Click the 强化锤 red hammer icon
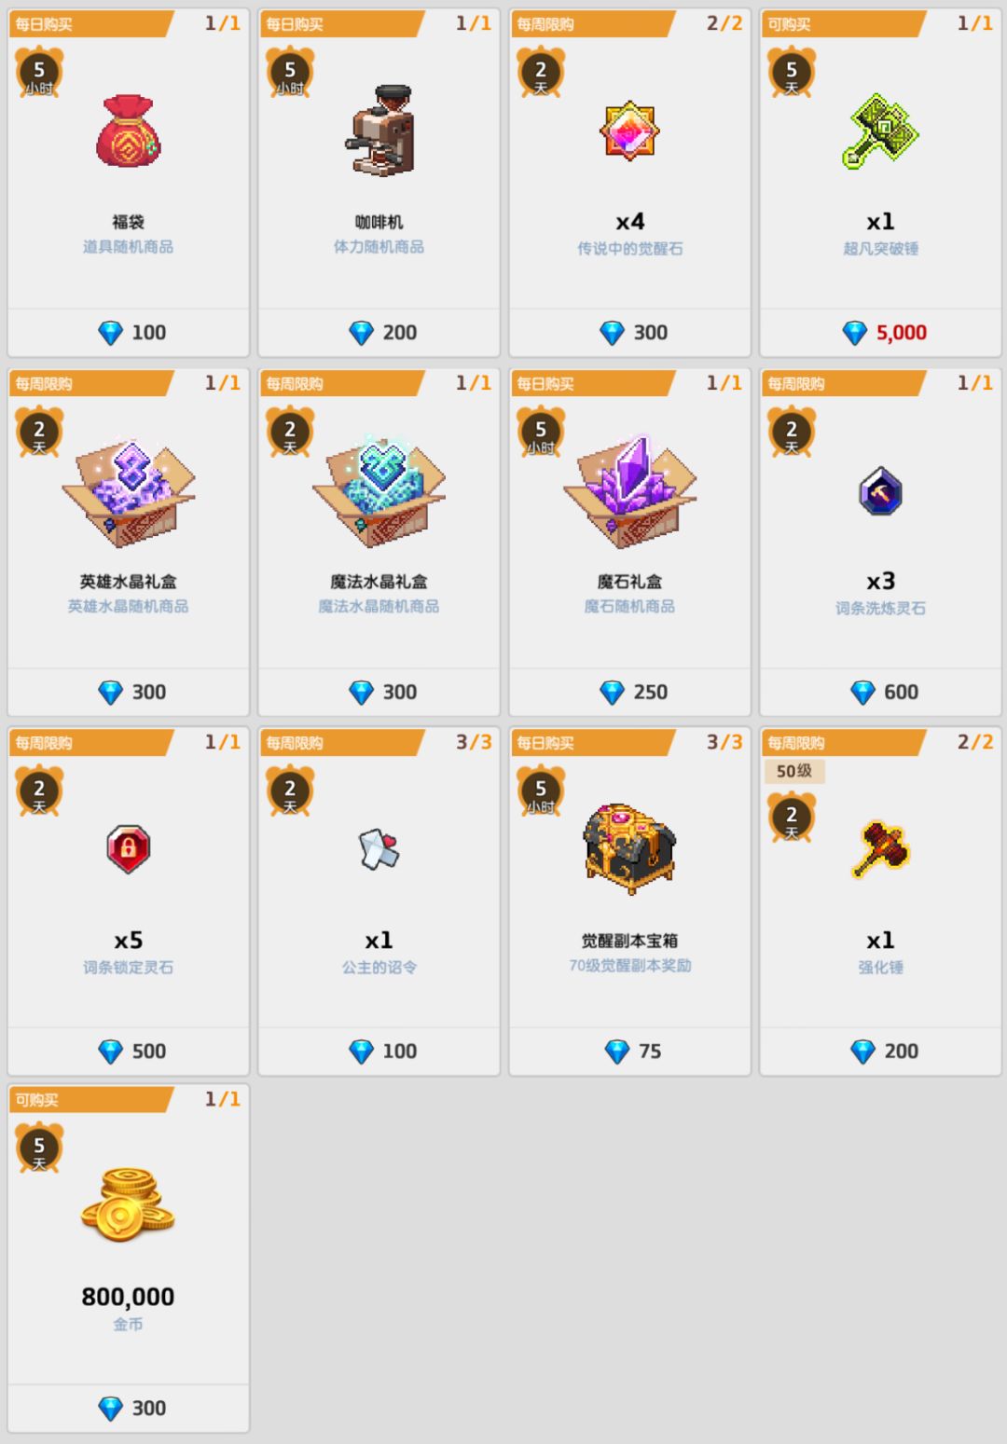1007x1444 pixels. (880, 849)
